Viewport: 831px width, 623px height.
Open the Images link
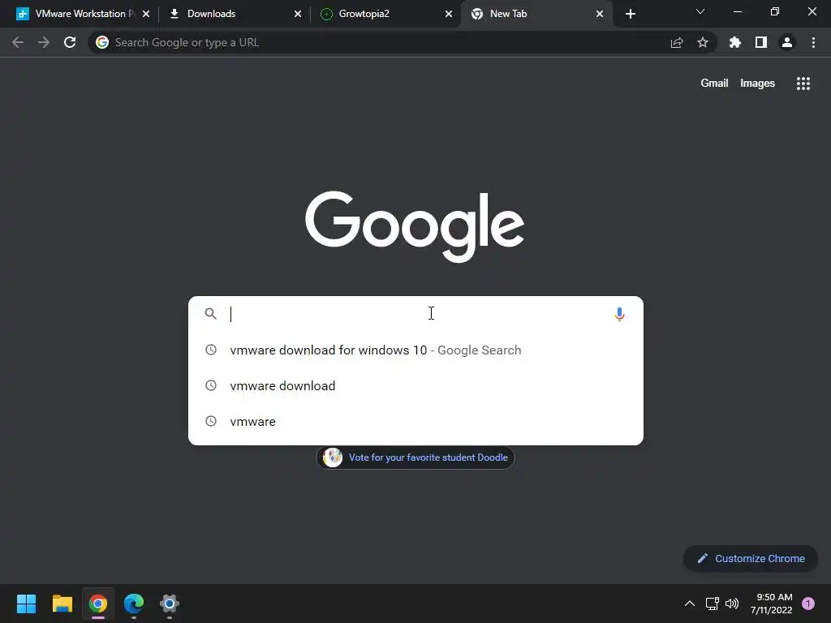tap(757, 84)
